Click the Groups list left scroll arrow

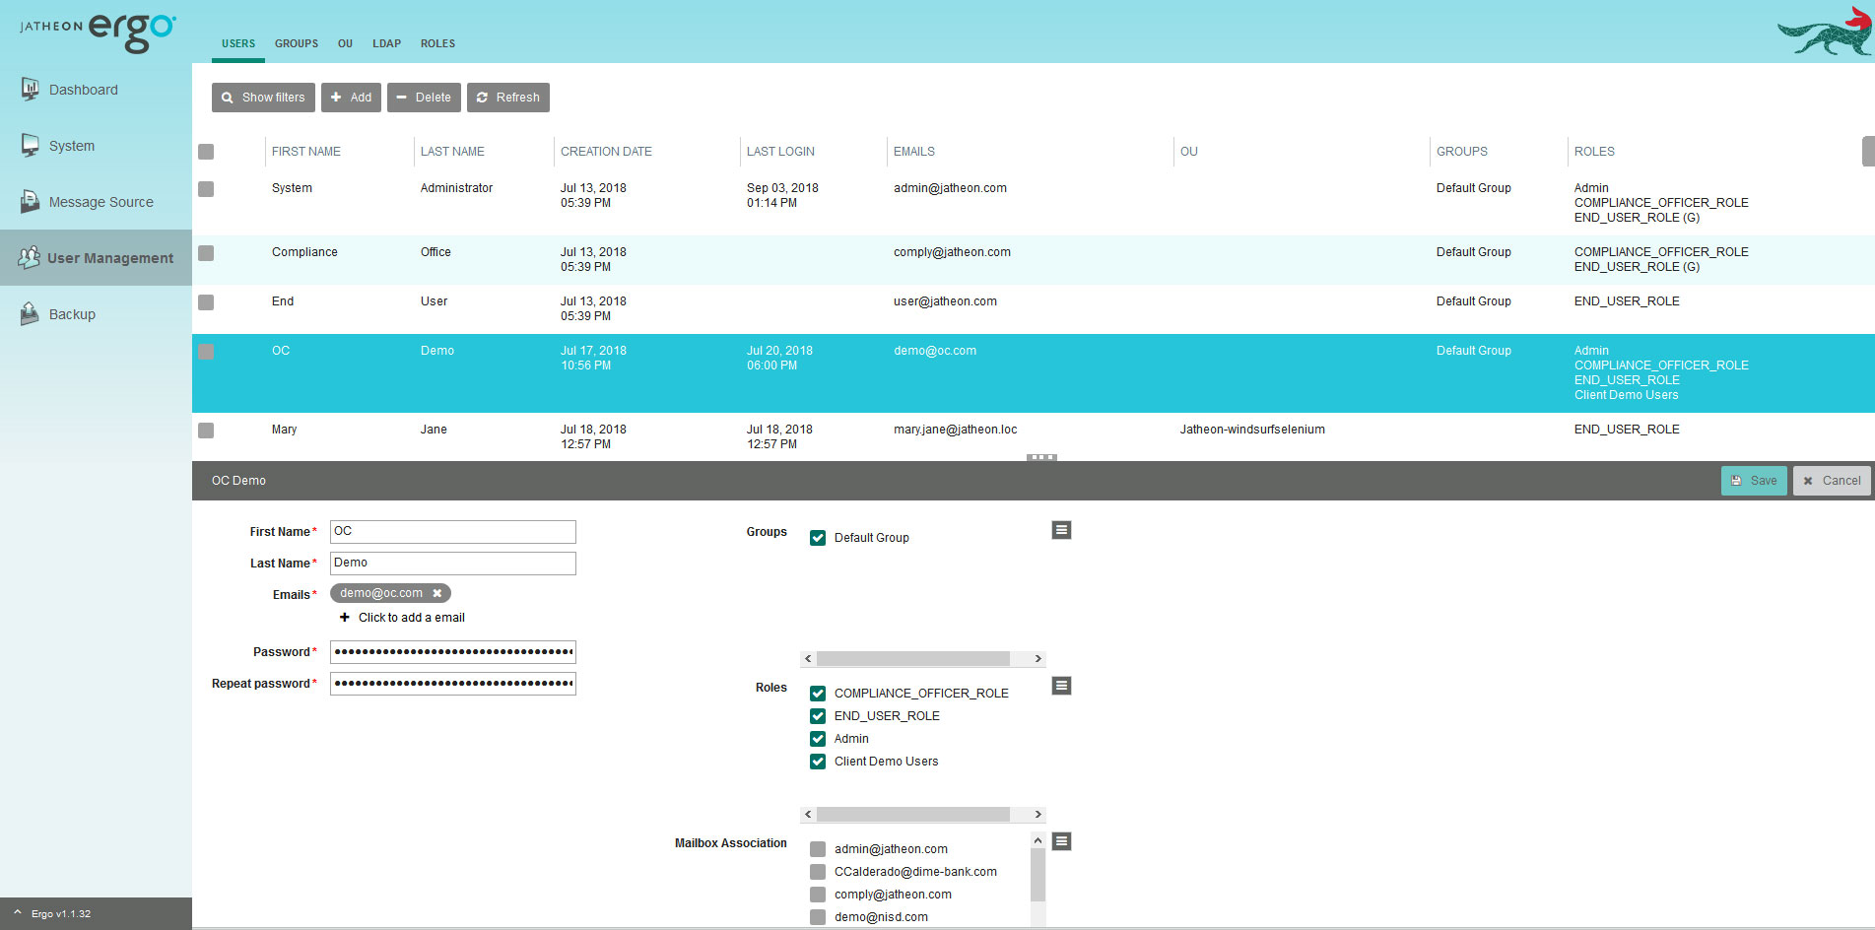[808, 659]
